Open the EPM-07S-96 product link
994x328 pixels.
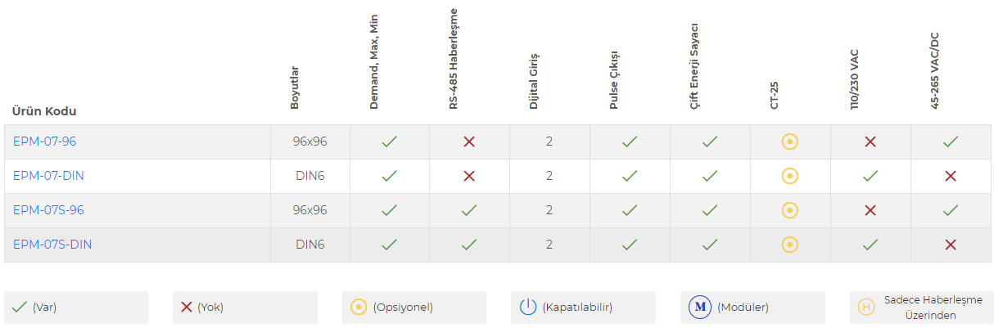(x=48, y=210)
